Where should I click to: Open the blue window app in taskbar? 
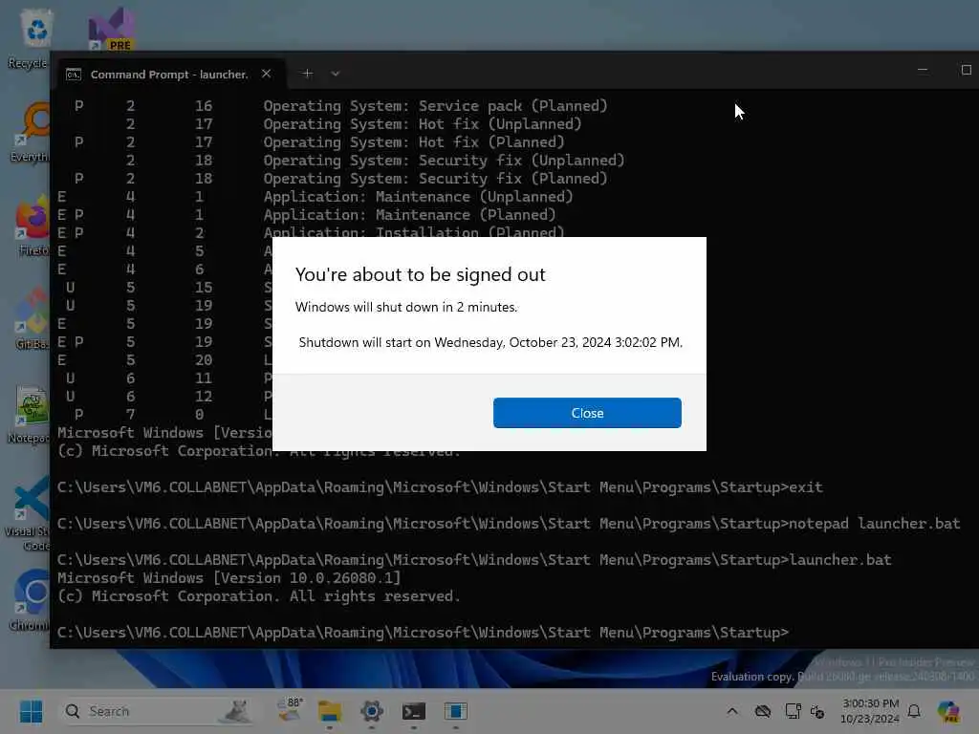tap(456, 711)
